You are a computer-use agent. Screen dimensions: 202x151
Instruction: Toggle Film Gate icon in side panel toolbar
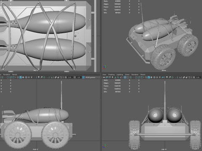(x=128, y=77)
